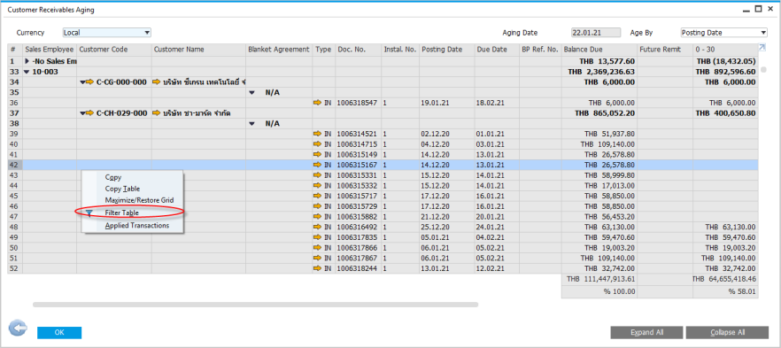Open the Age By Posting Date dropdown
The image size is (781, 348).
pyautogui.click(x=763, y=33)
